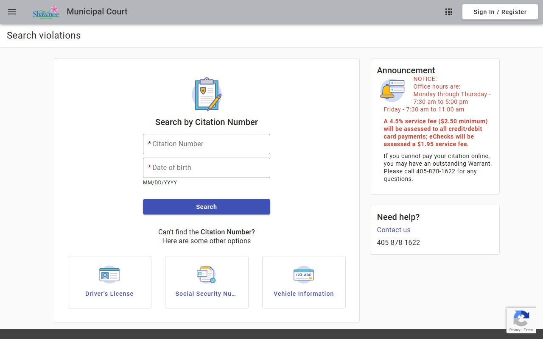Open the hamburger navigation menu
The width and height of the screenshot is (543, 339).
click(12, 12)
